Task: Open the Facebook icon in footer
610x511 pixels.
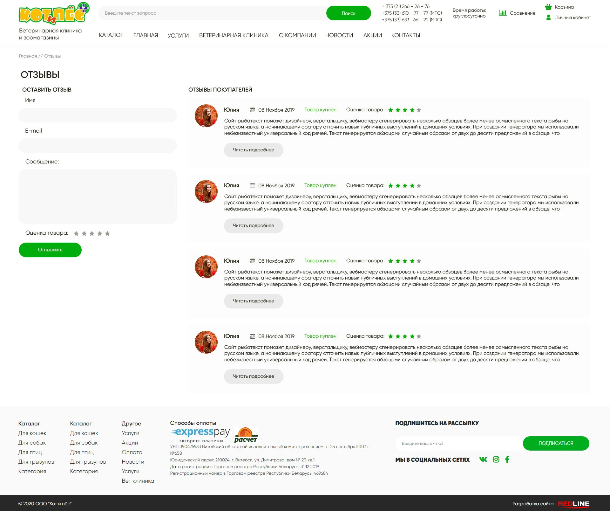Action: pos(507,459)
